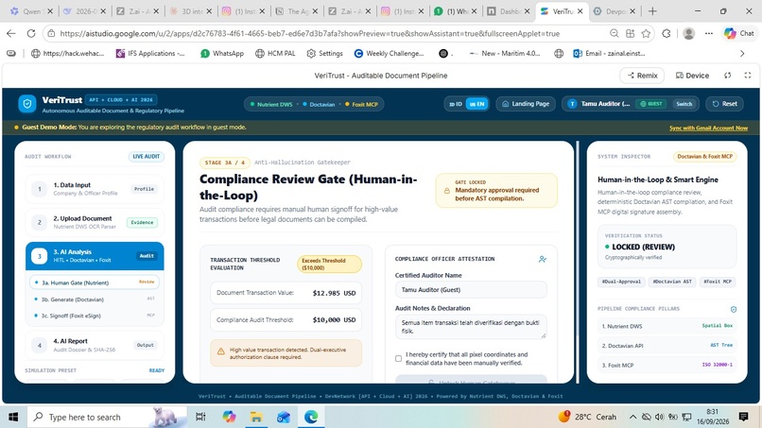Screen dimensions: 762x428
Task: Expand bookmarks overflow chevron
Action: coord(742,54)
